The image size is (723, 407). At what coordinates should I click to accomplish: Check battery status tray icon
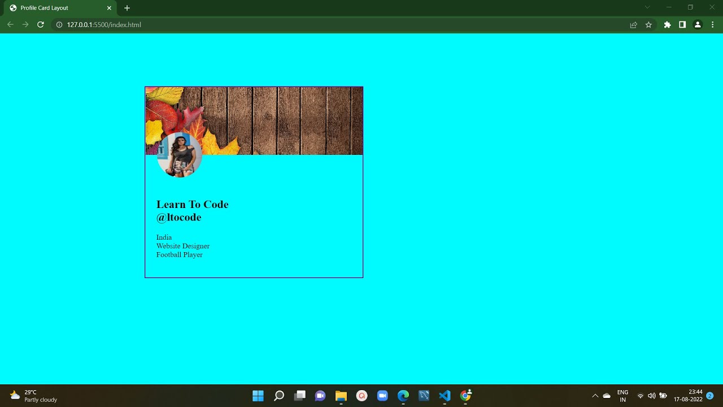point(663,396)
